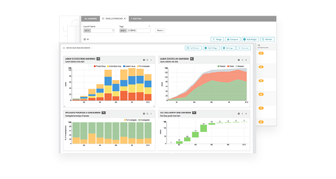The width and height of the screenshot is (336, 179).
Task: Refresh the Launch Statistics Trend Chart widget
Action: point(147,60)
